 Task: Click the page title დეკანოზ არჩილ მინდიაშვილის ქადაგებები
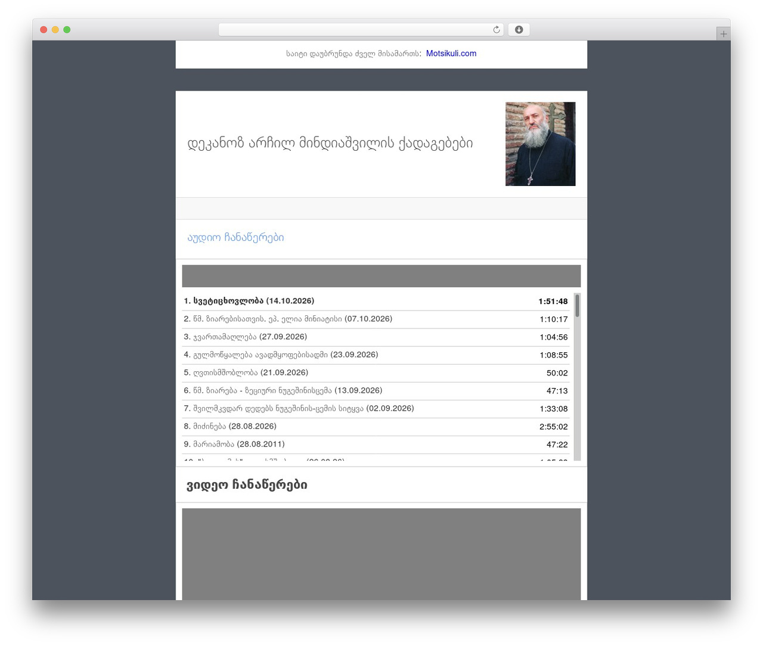pyautogui.click(x=330, y=143)
